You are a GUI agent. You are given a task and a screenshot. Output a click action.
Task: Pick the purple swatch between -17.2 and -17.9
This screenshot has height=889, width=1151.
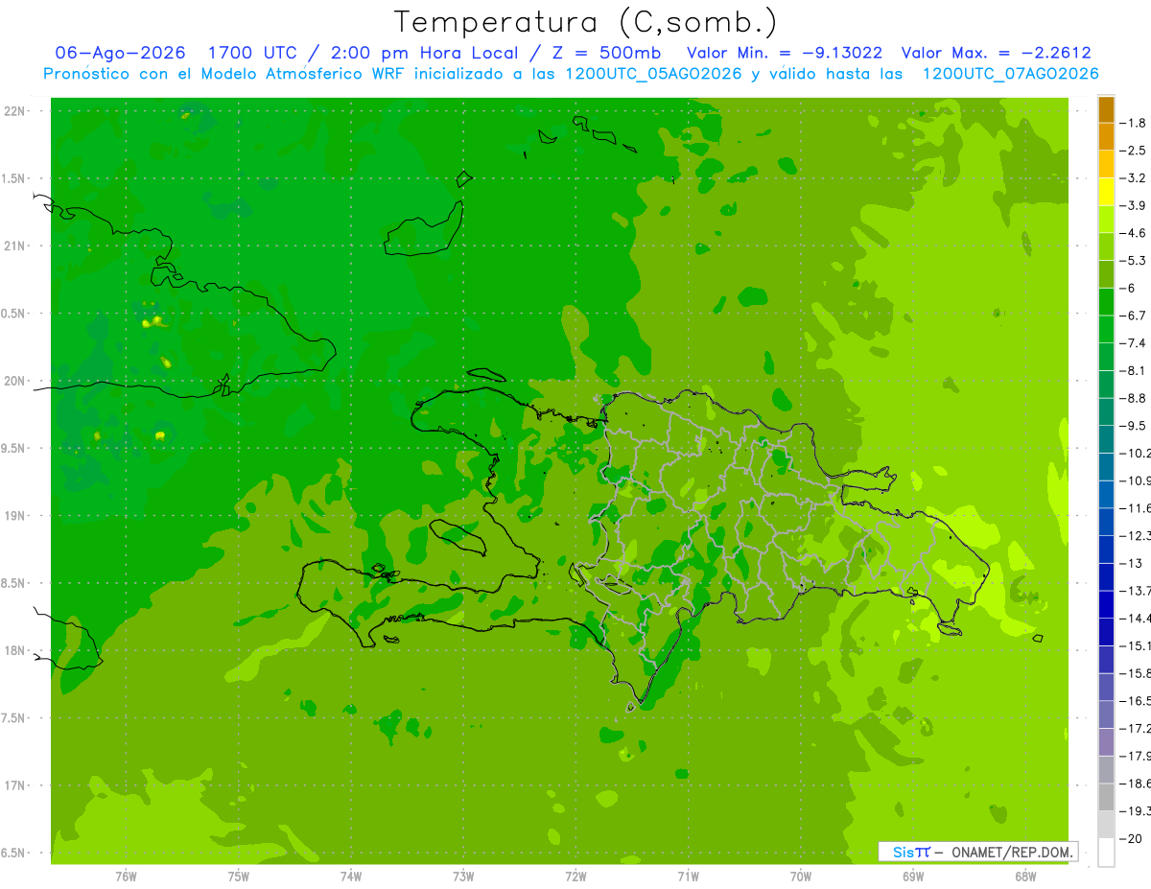point(1106,742)
